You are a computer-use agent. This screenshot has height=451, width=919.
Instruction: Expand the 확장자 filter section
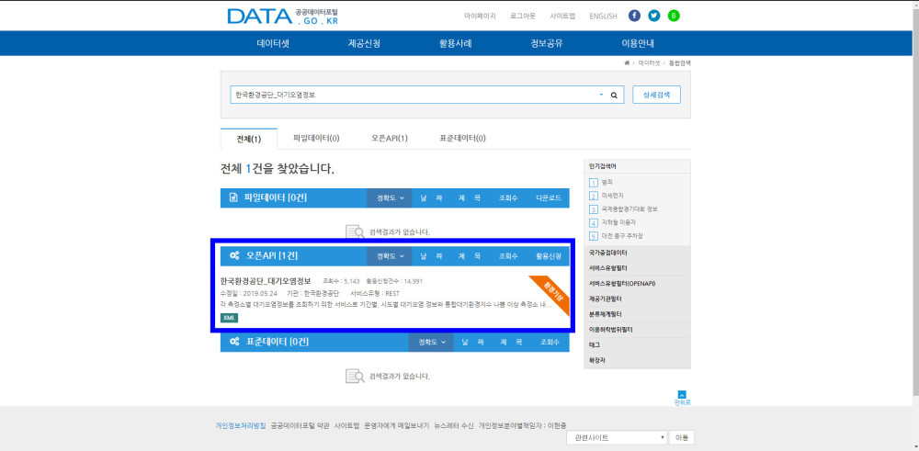click(x=637, y=360)
